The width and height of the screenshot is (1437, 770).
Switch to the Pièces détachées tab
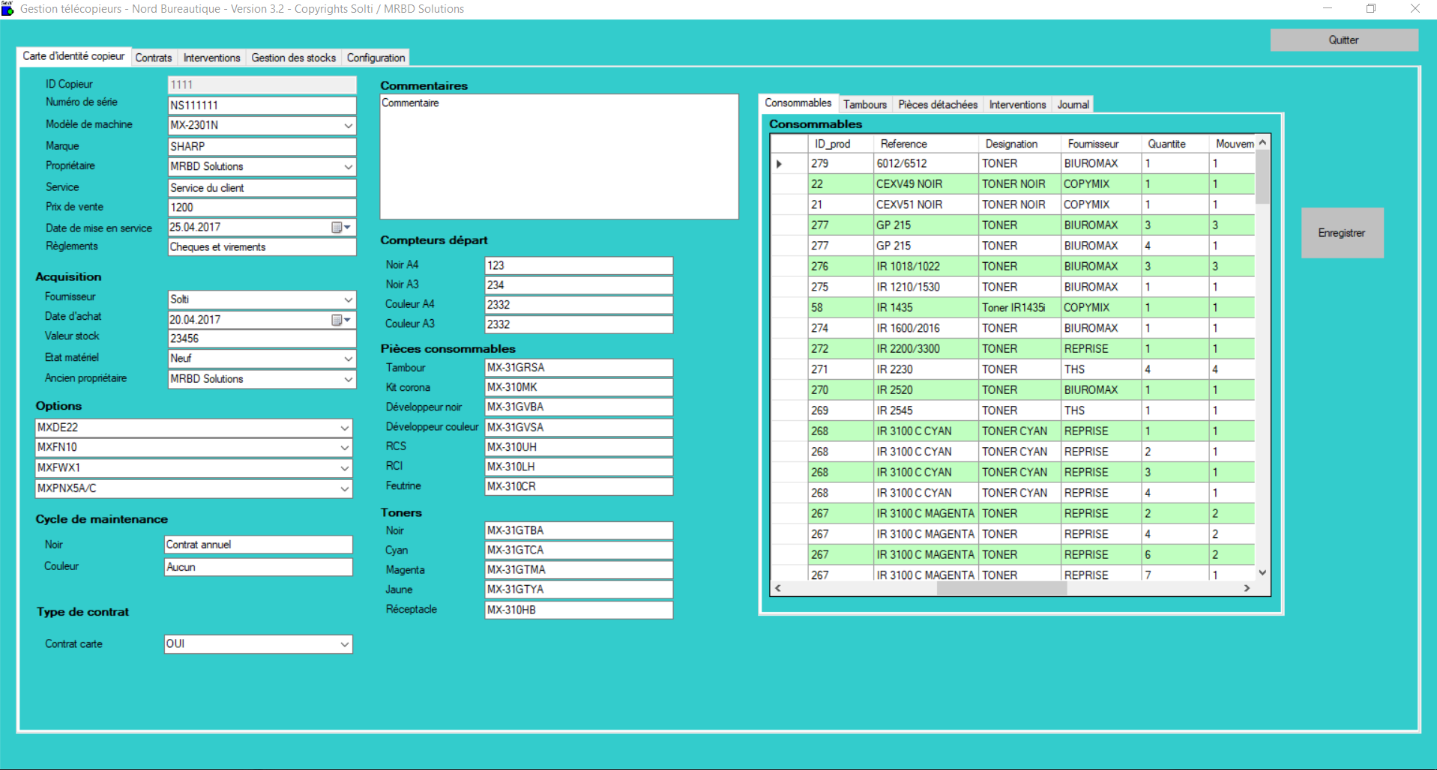(937, 104)
